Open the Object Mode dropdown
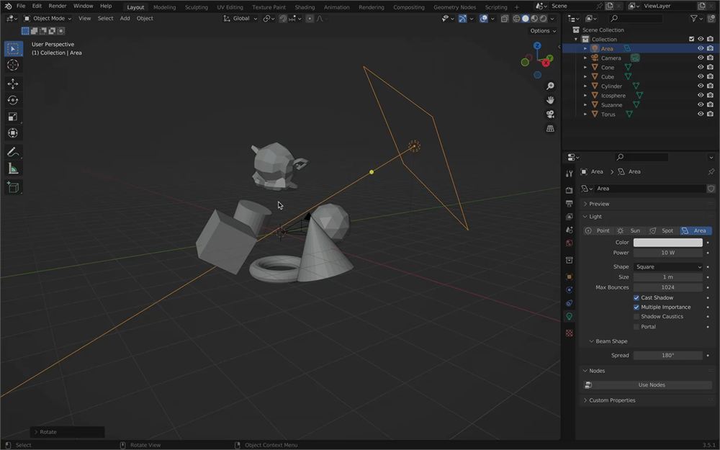 coord(48,19)
